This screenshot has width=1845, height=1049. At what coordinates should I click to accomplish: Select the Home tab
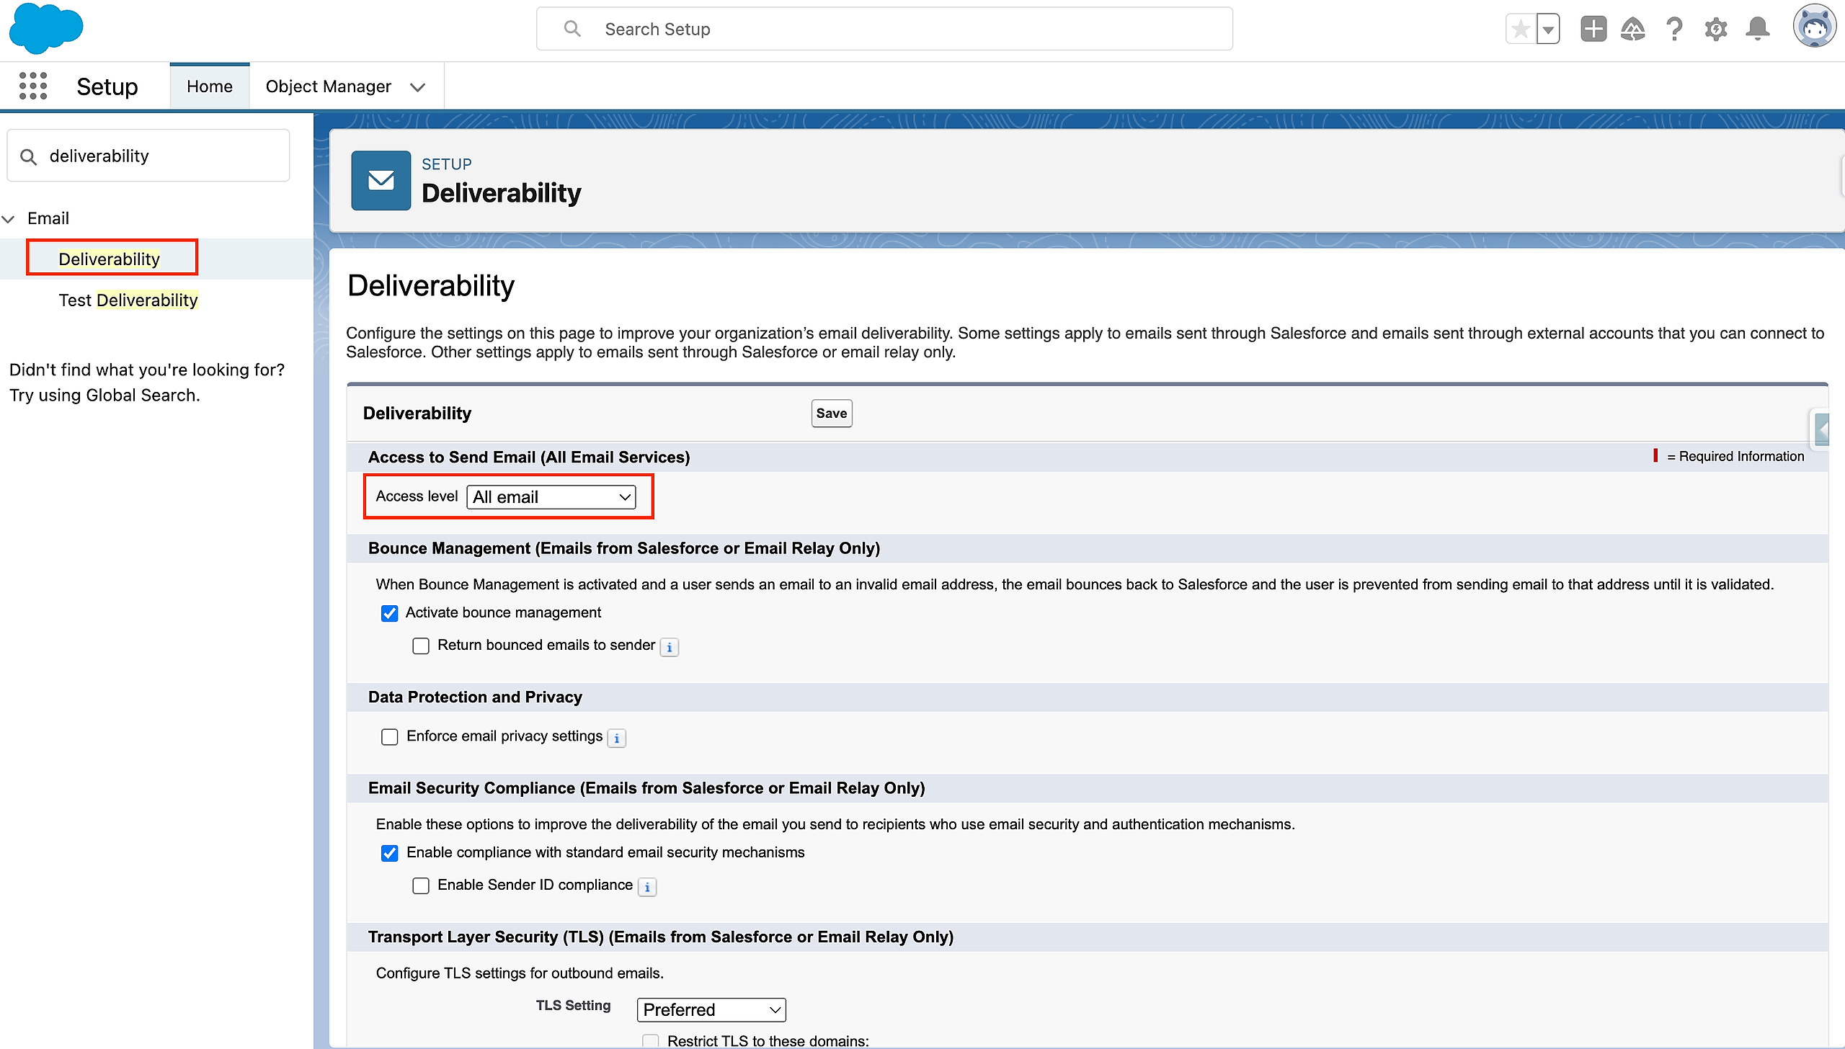209,86
